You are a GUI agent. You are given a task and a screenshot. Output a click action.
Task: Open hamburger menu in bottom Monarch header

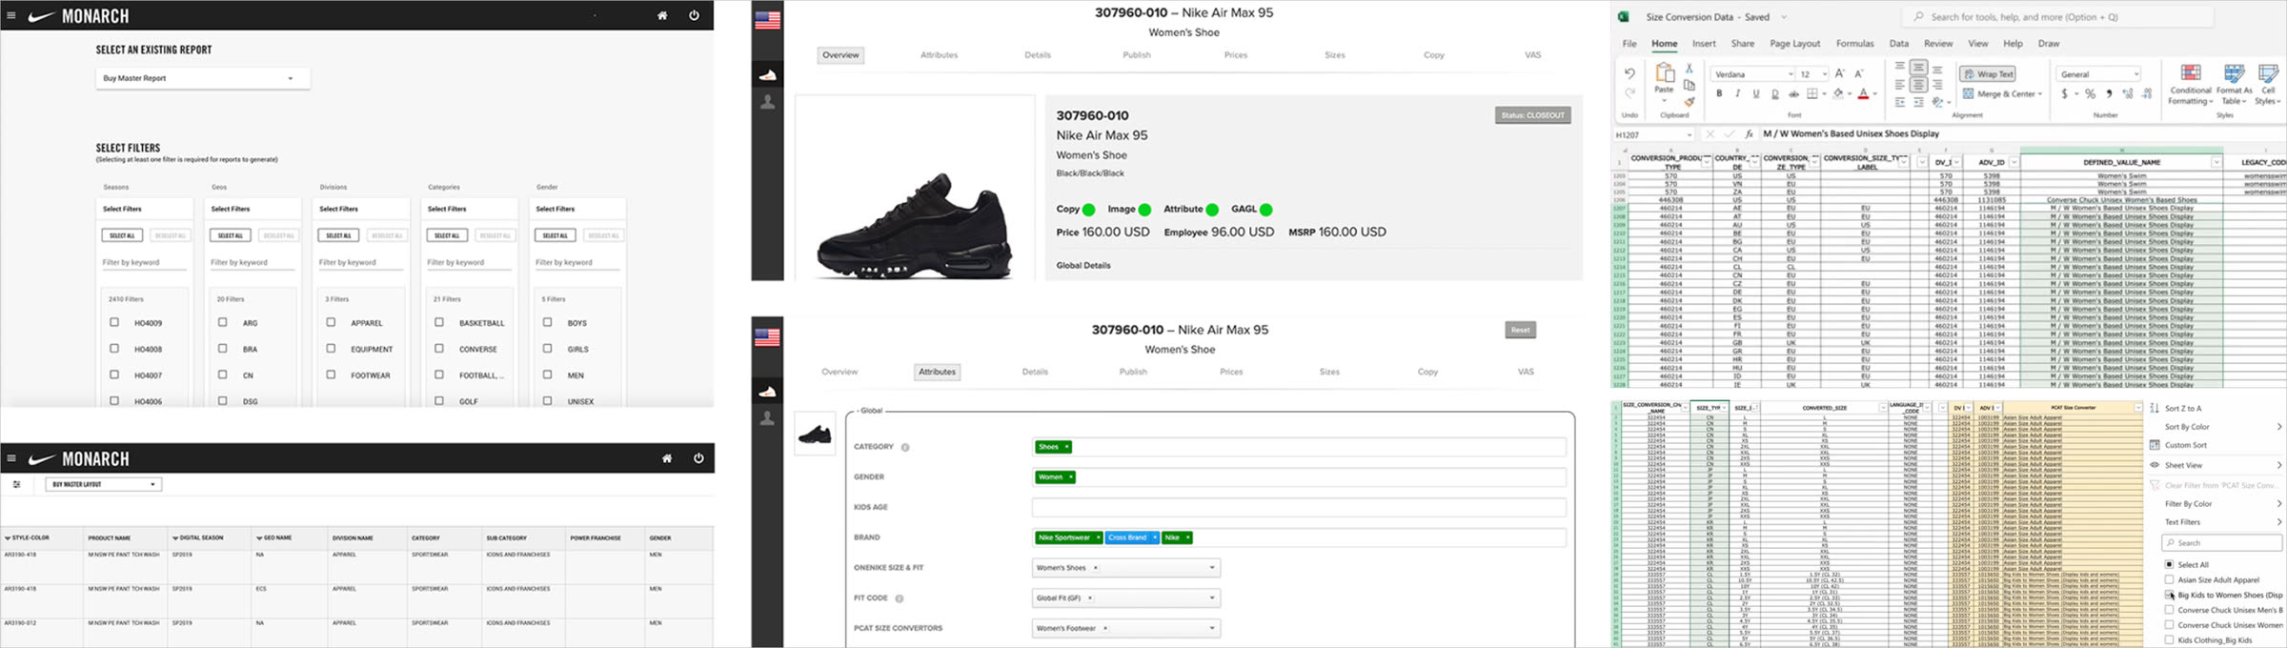point(11,459)
